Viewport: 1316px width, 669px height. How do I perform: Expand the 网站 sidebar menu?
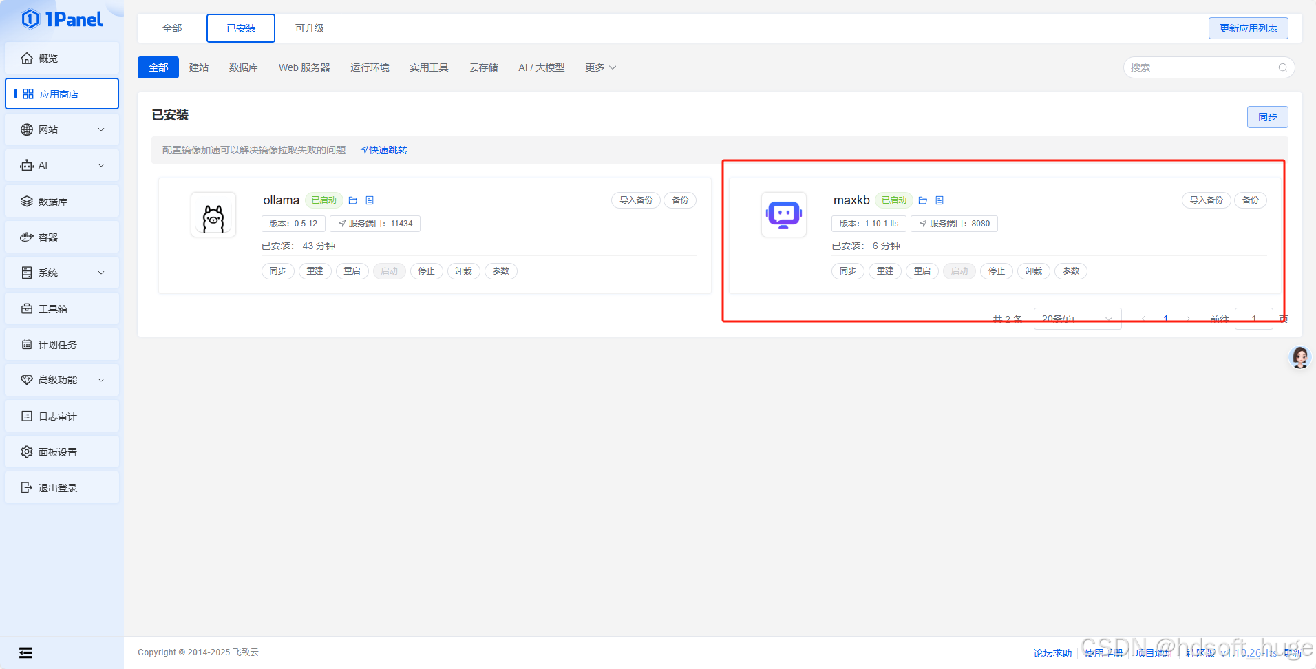62,129
